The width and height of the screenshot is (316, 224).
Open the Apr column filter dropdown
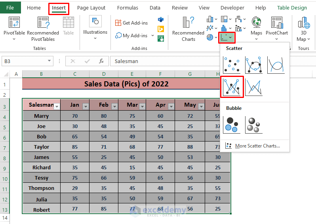pos(171,106)
